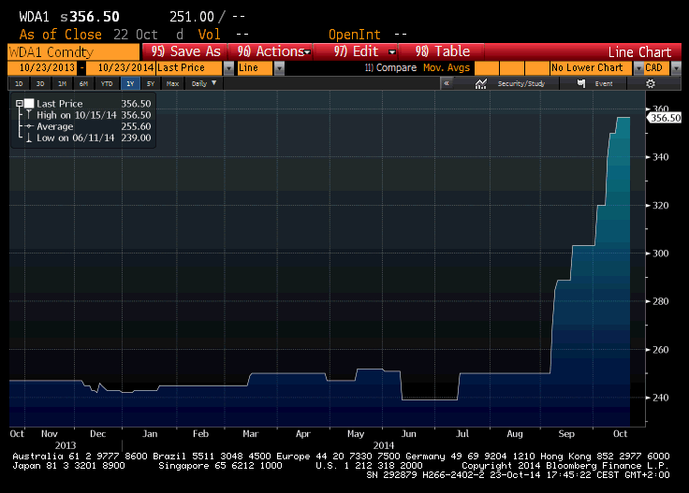Click the CAD currency field
Screen dimensions: 689x493
[656, 68]
